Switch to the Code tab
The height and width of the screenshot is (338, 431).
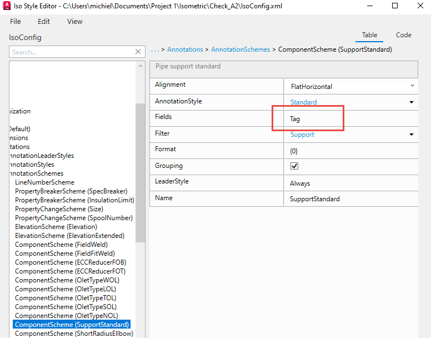click(403, 35)
